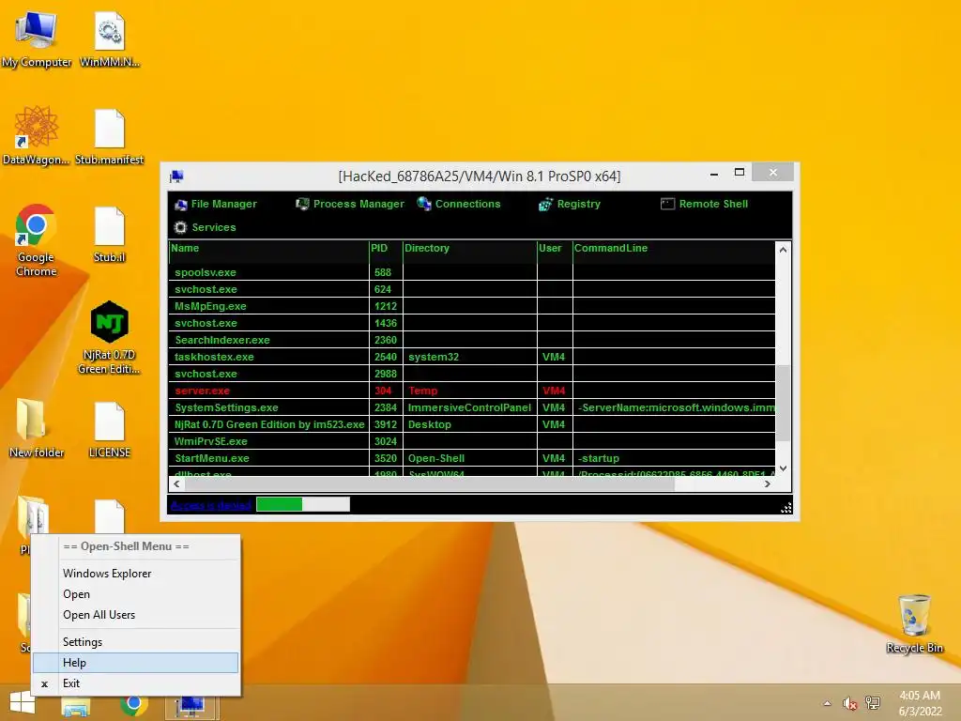The width and height of the screenshot is (961, 721).
Task: Select the Google Chrome desktop shortcut
Action: point(37,240)
